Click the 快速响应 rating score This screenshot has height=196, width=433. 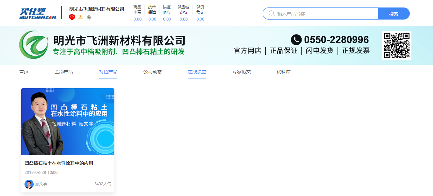[x=167, y=19]
